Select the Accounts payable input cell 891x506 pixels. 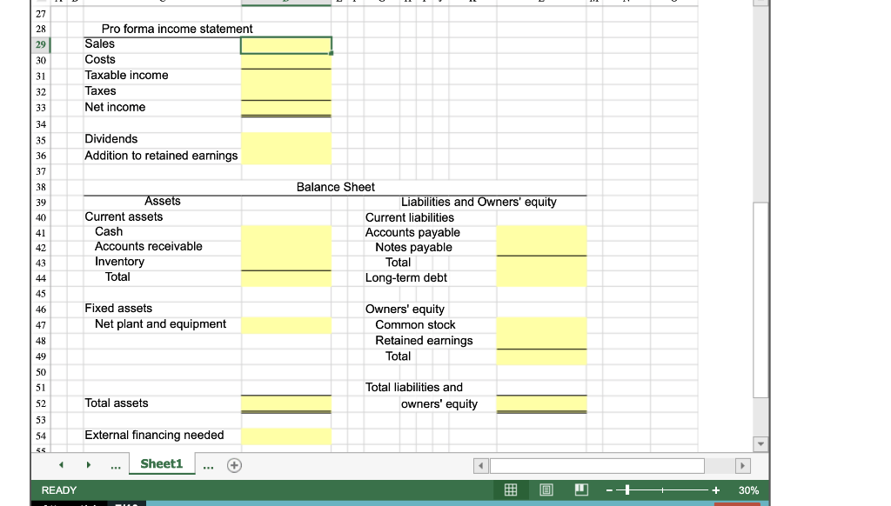pos(541,233)
